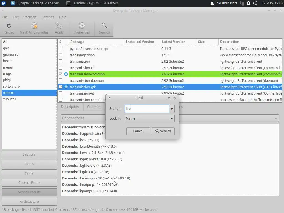Click the Status filter button

[29, 164]
